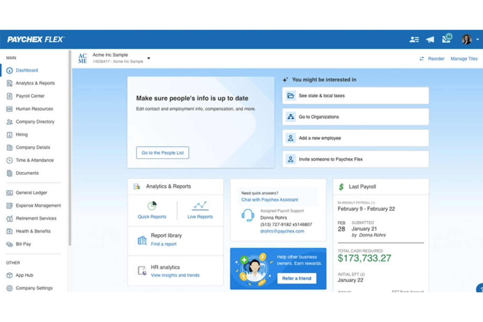Screen dimensions: 483x322
Task: Click the $173,733.27 total cash amount
Action: point(364,258)
